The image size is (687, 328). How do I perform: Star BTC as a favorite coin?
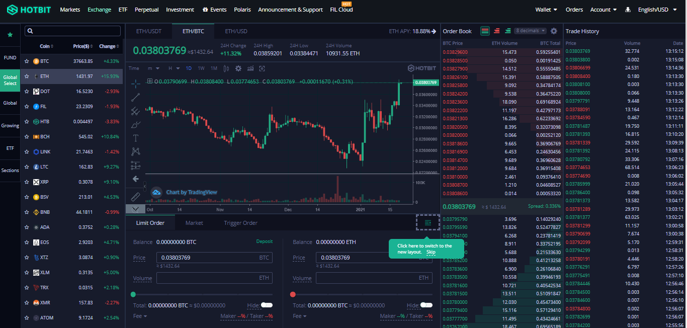click(27, 61)
